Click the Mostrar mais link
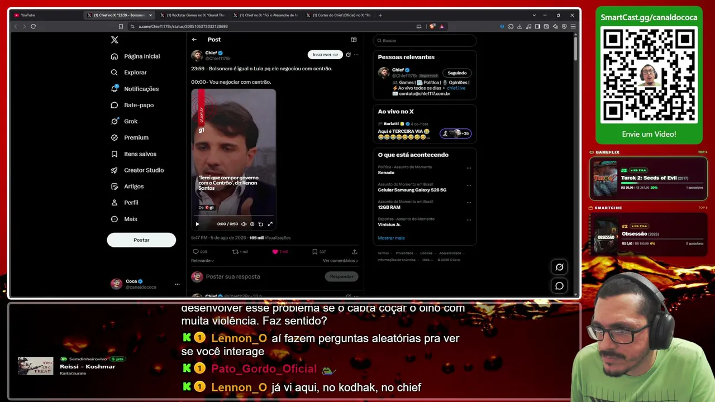 point(391,238)
